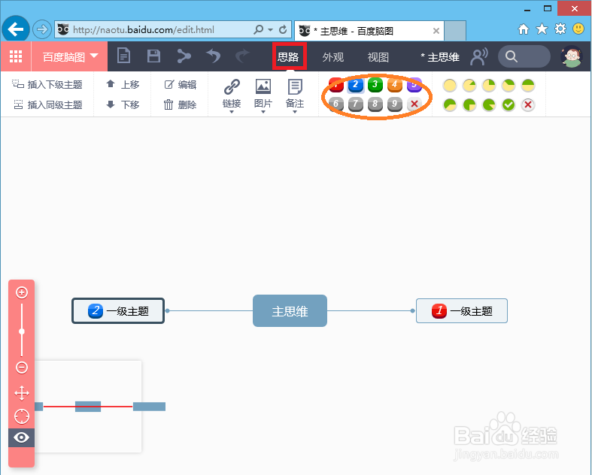Remove priority with red X badge
The height and width of the screenshot is (475, 592).
pos(414,104)
